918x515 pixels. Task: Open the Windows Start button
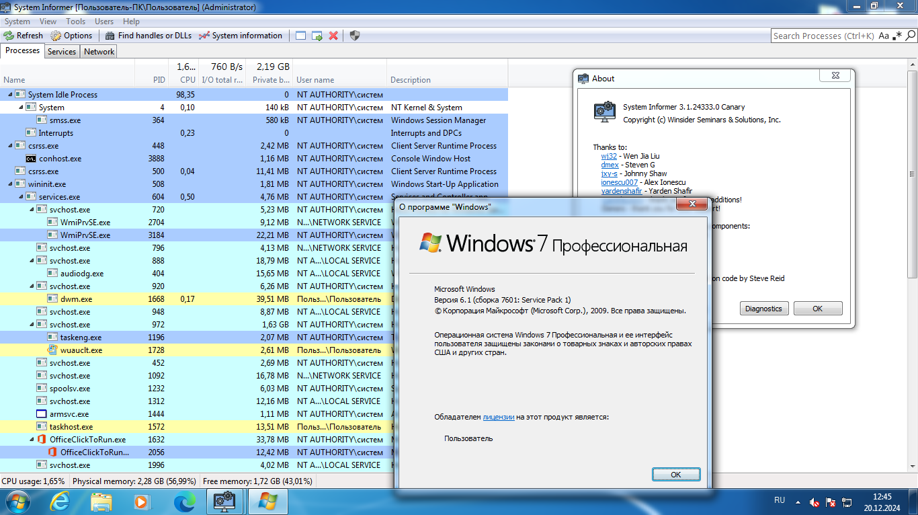[x=17, y=502]
